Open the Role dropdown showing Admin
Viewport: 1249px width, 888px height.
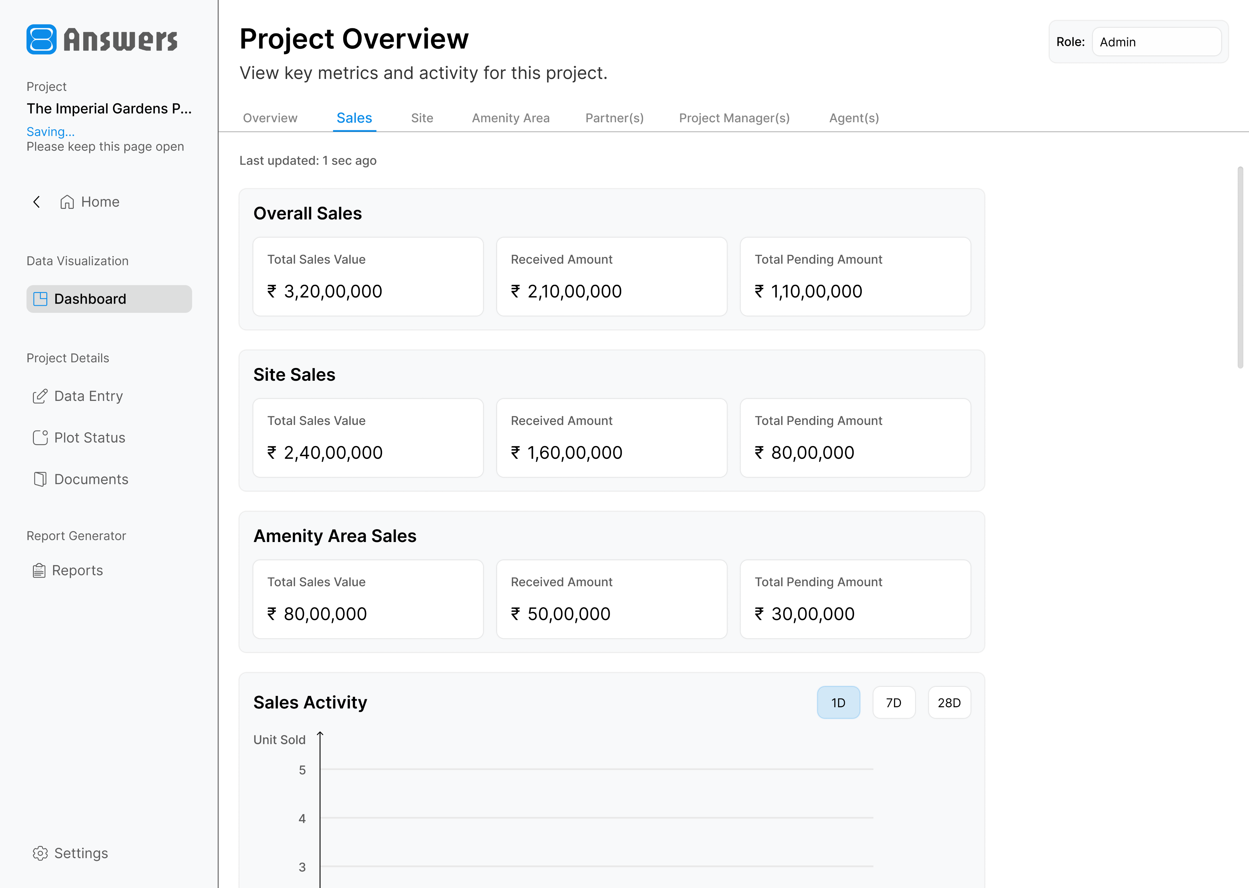[1157, 41]
